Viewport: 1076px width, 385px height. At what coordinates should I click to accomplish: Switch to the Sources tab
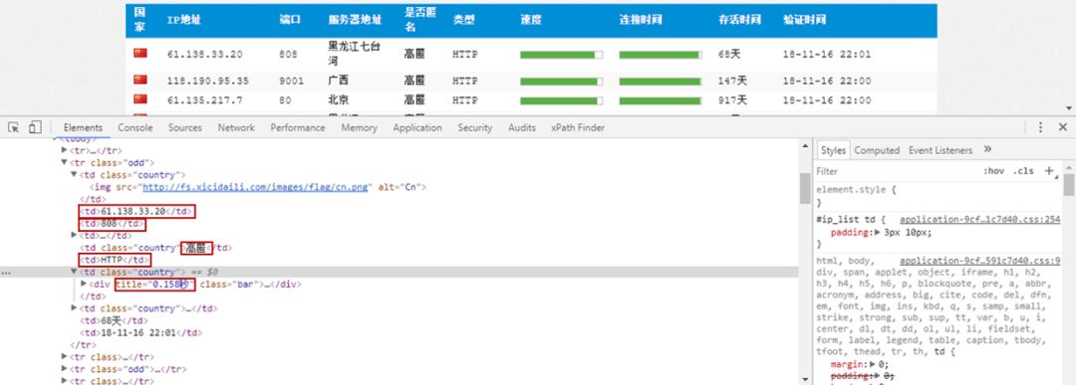[x=185, y=127]
